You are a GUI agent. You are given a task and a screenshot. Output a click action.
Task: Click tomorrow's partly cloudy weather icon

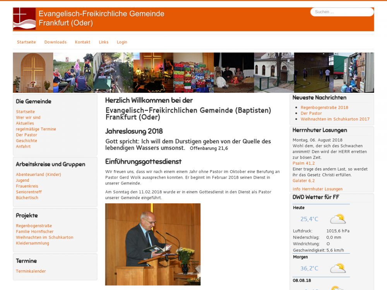tap(337, 268)
